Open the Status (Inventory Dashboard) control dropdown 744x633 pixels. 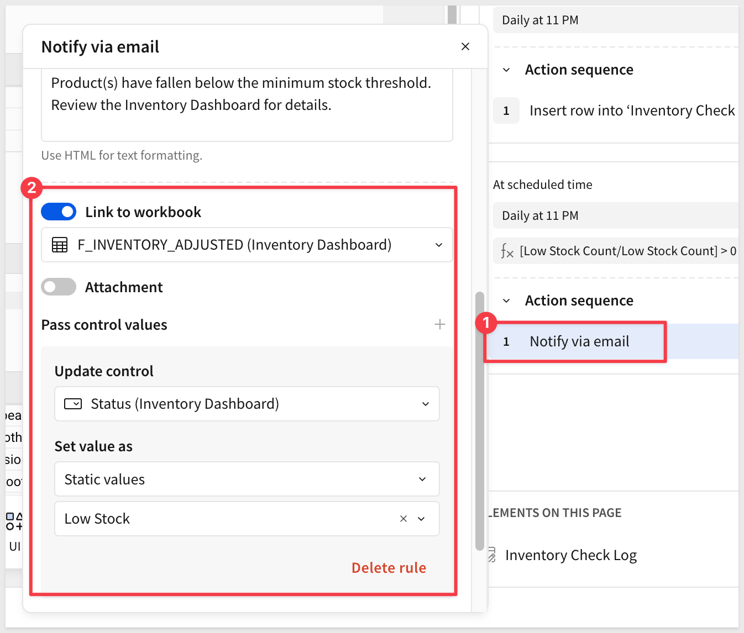[x=425, y=404]
